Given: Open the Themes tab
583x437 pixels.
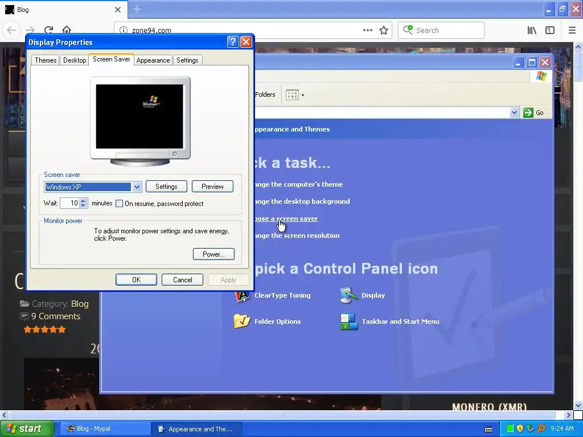Looking at the screenshot, I should pyautogui.click(x=46, y=60).
